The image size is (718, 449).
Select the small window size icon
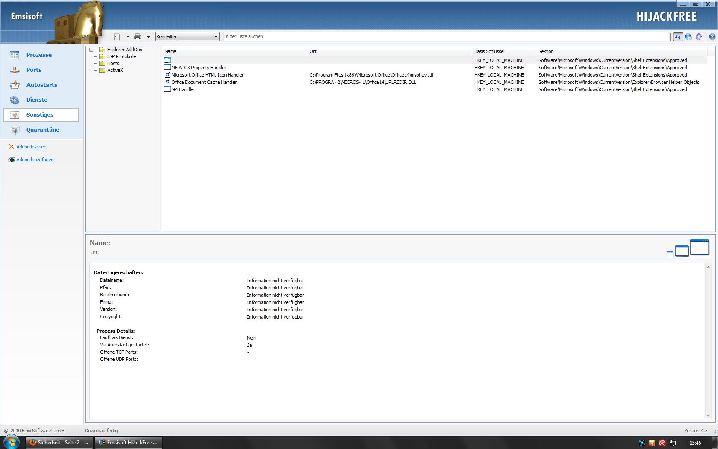point(670,254)
